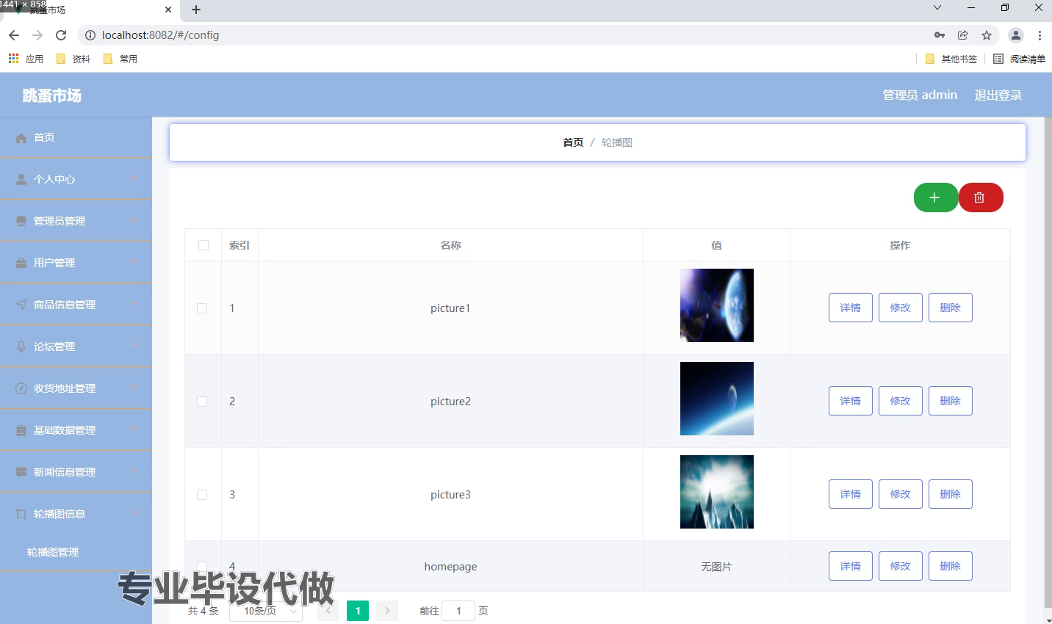
Task: Open the 资料 bookmarks folder
Action: (x=73, y=59)
